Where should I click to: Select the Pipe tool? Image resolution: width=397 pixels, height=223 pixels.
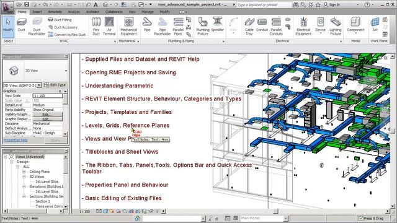pyautogui.click(x=147, y=25)
